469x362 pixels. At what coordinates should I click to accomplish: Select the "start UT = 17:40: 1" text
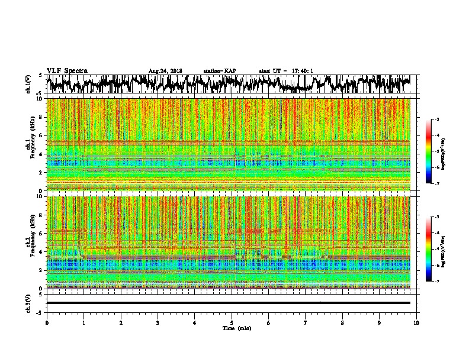click(286, 71)
